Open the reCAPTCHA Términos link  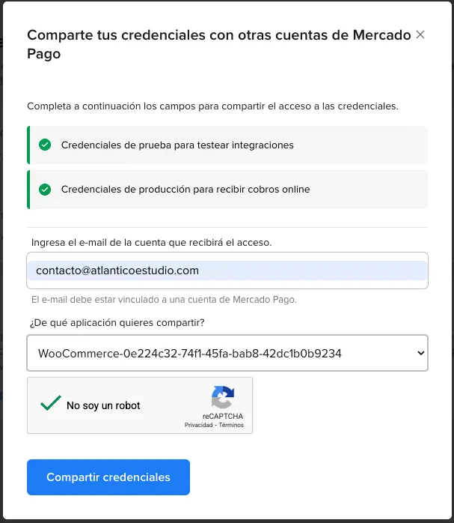[231, 425]
